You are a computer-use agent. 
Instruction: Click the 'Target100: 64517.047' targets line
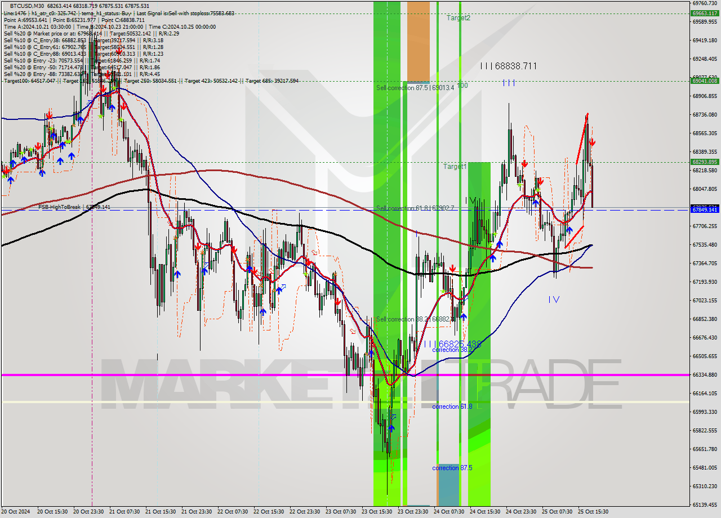pos(151,81)
